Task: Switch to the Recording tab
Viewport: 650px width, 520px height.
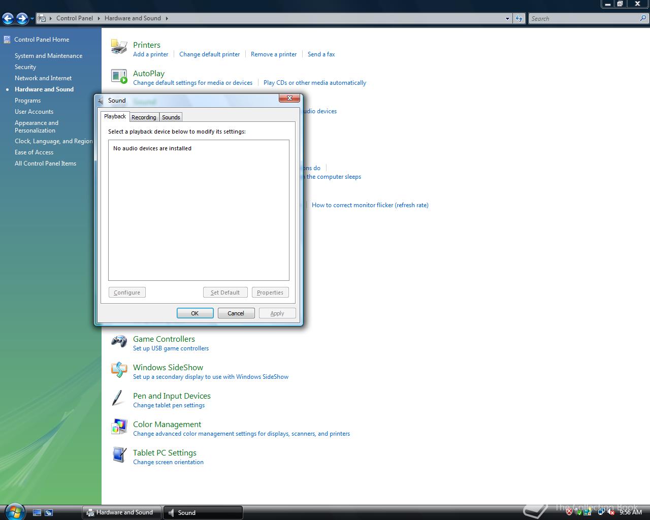Action: (144, 117)
